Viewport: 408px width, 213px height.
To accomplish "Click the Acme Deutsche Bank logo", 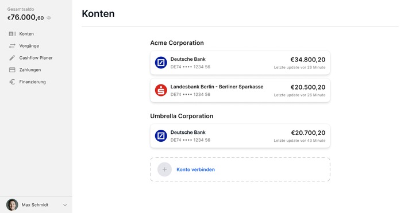I will tap(161, 63).
